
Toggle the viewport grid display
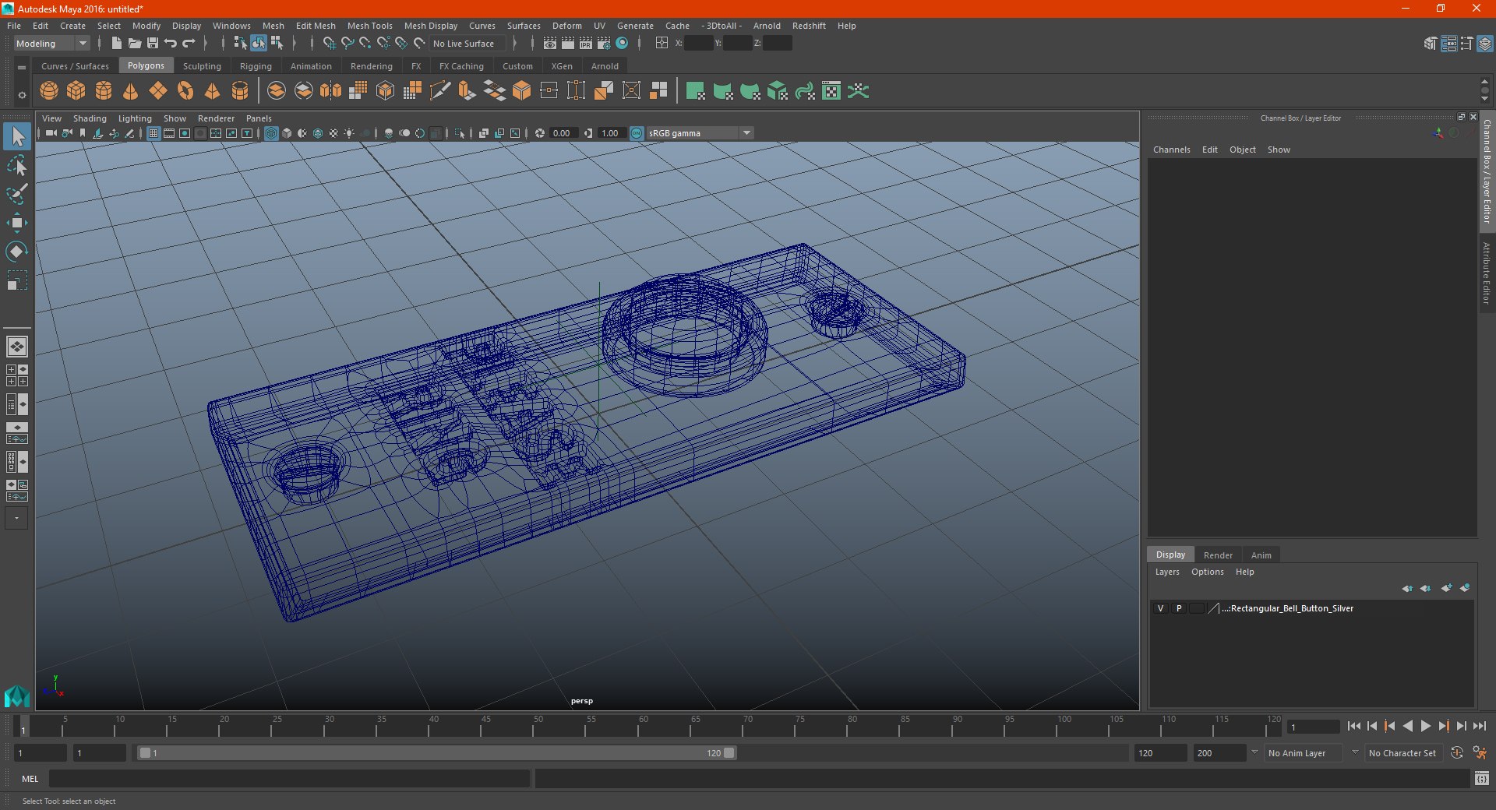[x=153, y=133]
